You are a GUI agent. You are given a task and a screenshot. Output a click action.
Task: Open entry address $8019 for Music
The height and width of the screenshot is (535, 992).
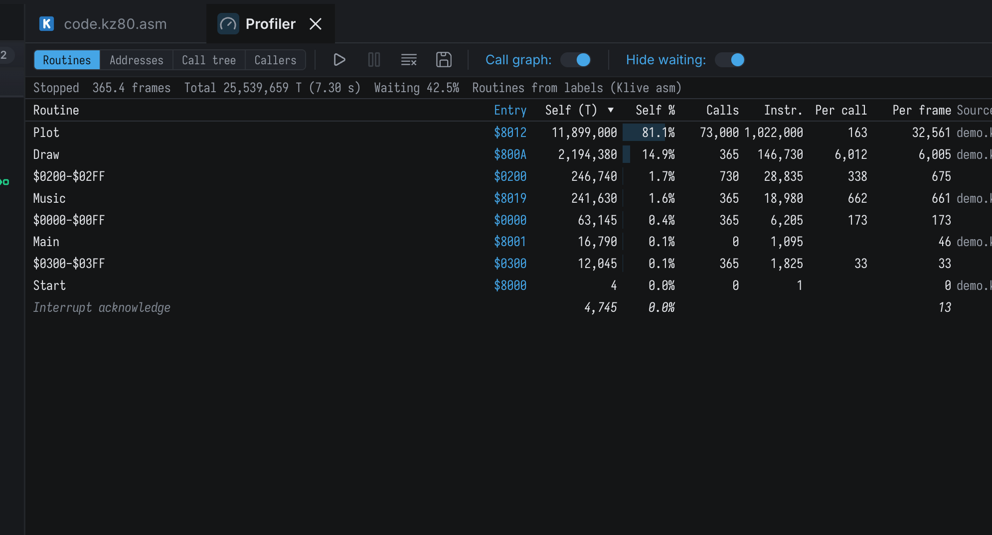click(x=510, y=198)
